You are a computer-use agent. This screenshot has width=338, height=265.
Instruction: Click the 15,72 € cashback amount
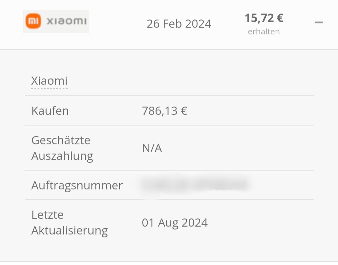click(264, 18)
